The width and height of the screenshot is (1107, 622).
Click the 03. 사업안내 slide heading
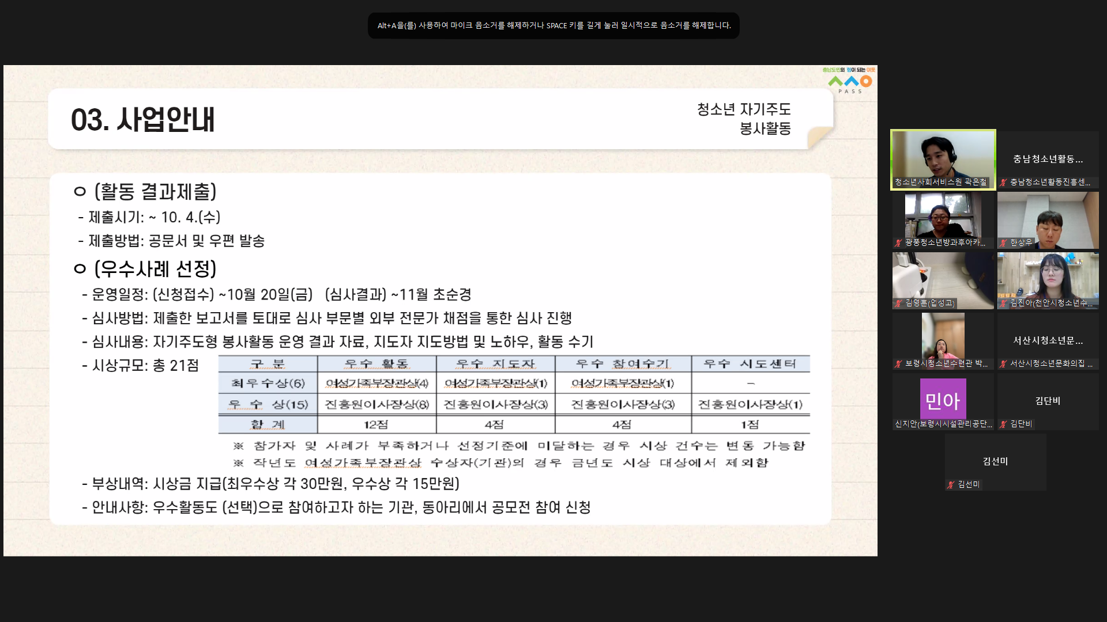(x=142, y=120)
